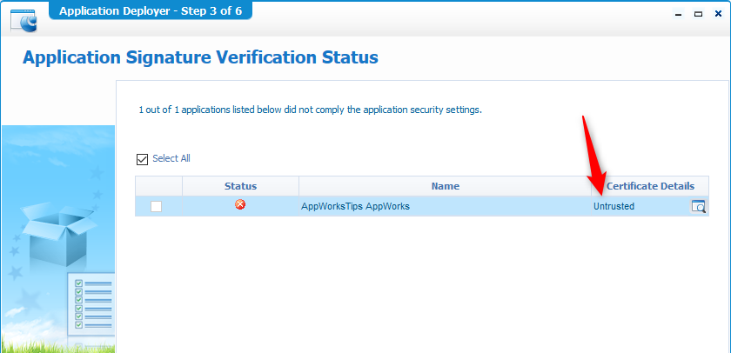Sort by the Status column header
This screenshot has height=353, width=731.
240,186
